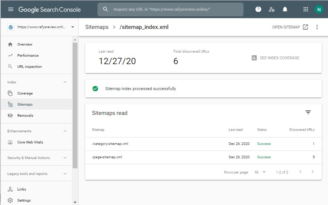Select Performance from the sidebar
The image size is (328, 205).
tap(28, 56)
